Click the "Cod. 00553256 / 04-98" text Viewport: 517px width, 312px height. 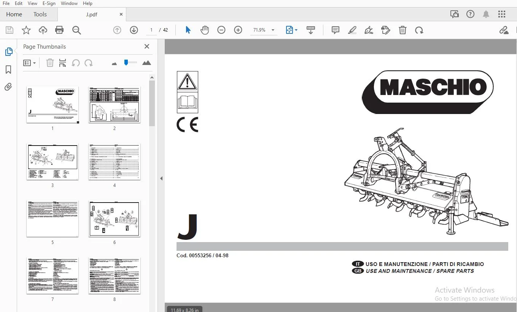tap(202, 255)
